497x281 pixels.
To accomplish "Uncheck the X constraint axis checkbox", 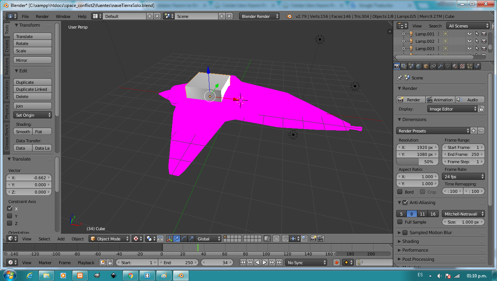I will point(10,209).
